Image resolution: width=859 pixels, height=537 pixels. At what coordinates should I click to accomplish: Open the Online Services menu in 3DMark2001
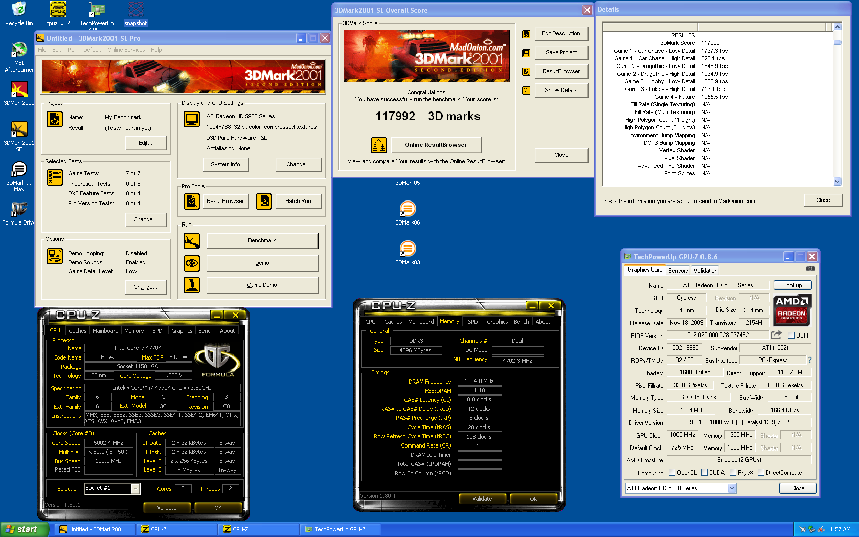[126, 50]
